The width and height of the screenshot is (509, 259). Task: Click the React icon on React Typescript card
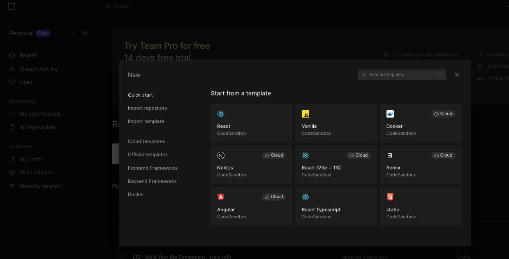click(x=305, y=197)
